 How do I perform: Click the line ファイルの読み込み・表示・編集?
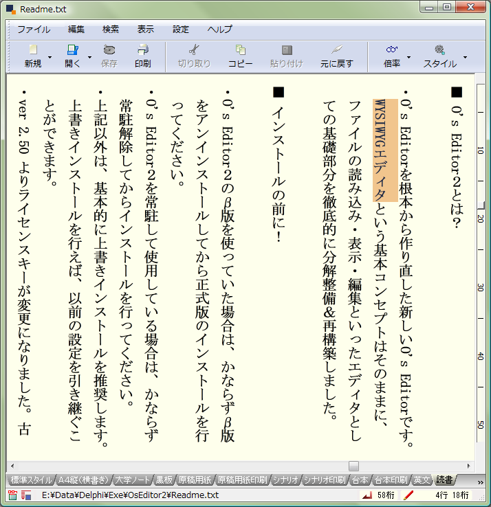[x=355, y=271]
